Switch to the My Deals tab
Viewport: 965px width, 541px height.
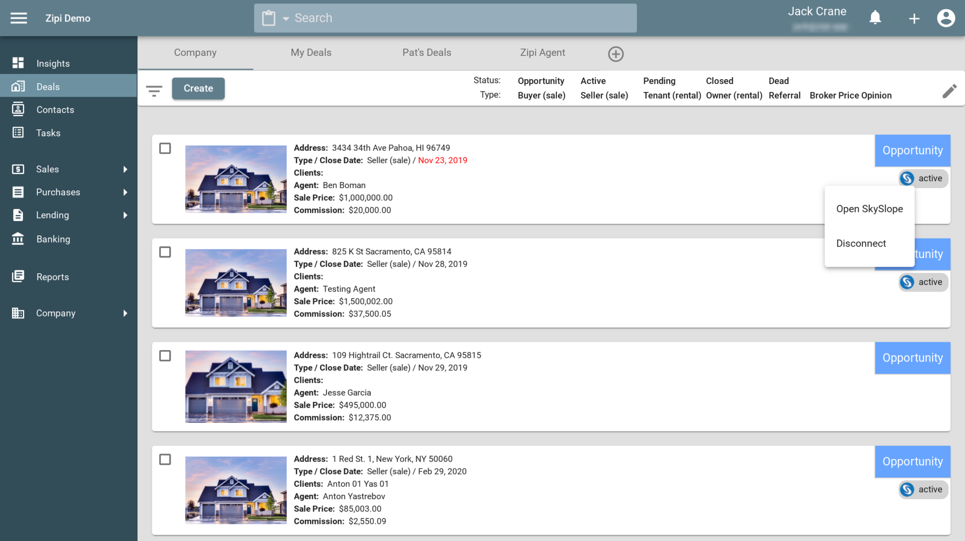[x=310, y=52]
